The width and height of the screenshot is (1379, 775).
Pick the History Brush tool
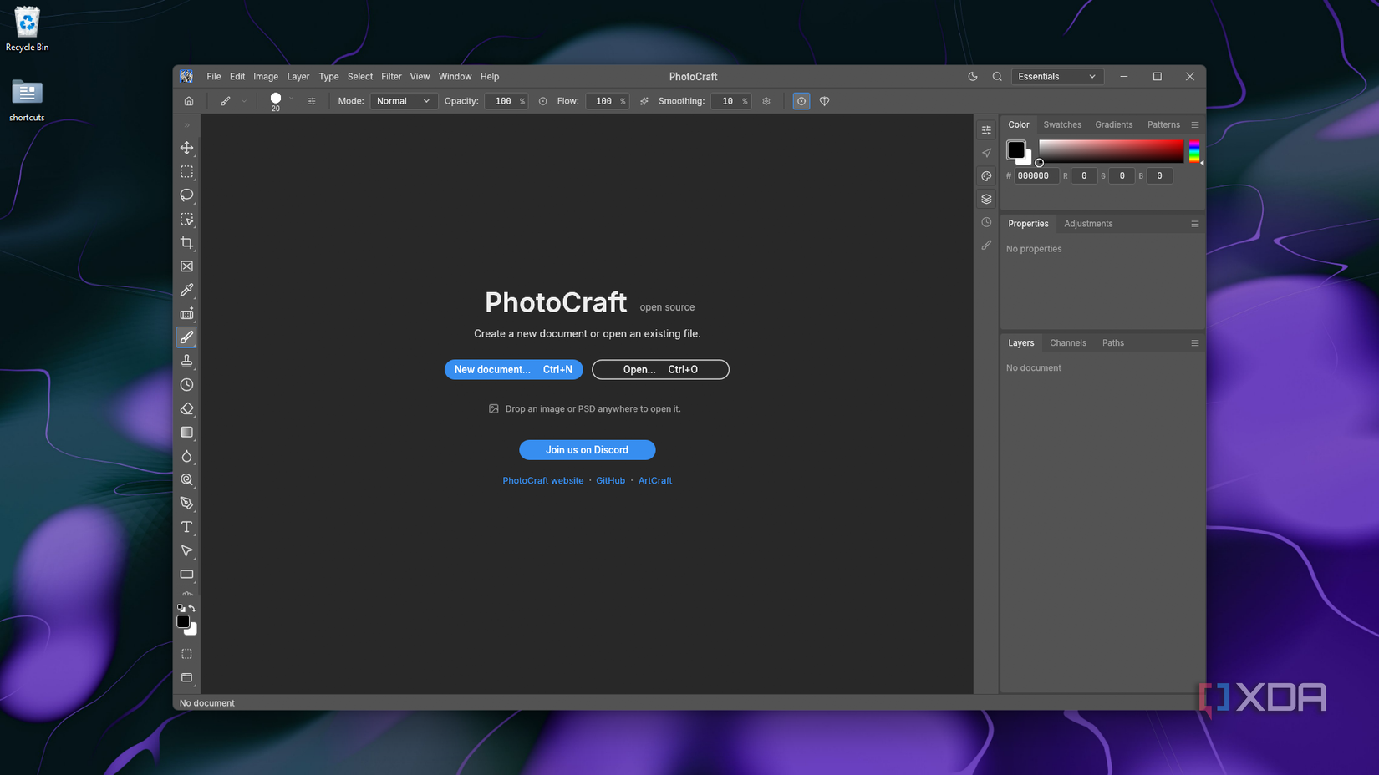(x=186, y=385)
